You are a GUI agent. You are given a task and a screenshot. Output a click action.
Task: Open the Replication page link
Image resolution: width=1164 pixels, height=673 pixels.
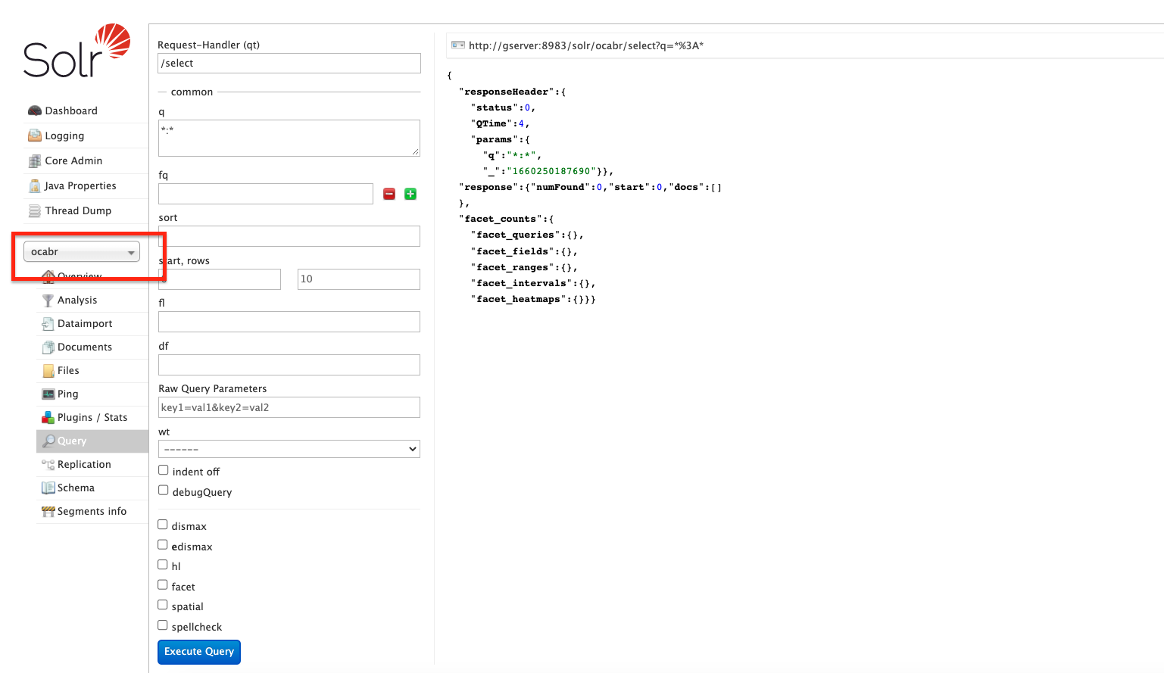click(84, 464)
